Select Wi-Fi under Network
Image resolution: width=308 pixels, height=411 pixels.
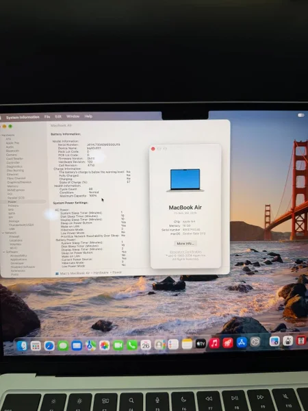(14, 248)
